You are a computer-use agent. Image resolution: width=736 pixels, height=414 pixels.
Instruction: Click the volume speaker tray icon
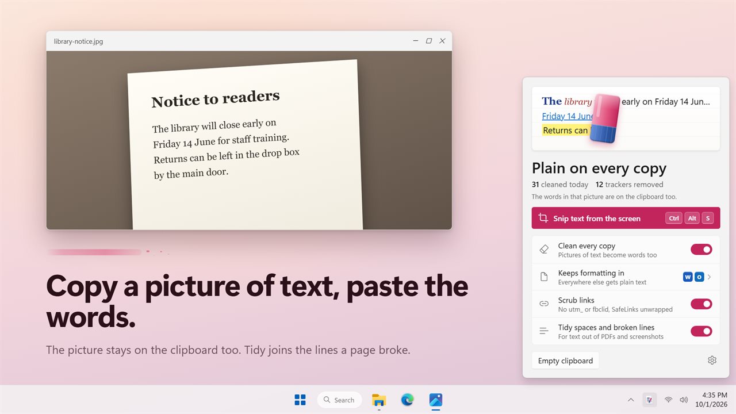[684, 400]
